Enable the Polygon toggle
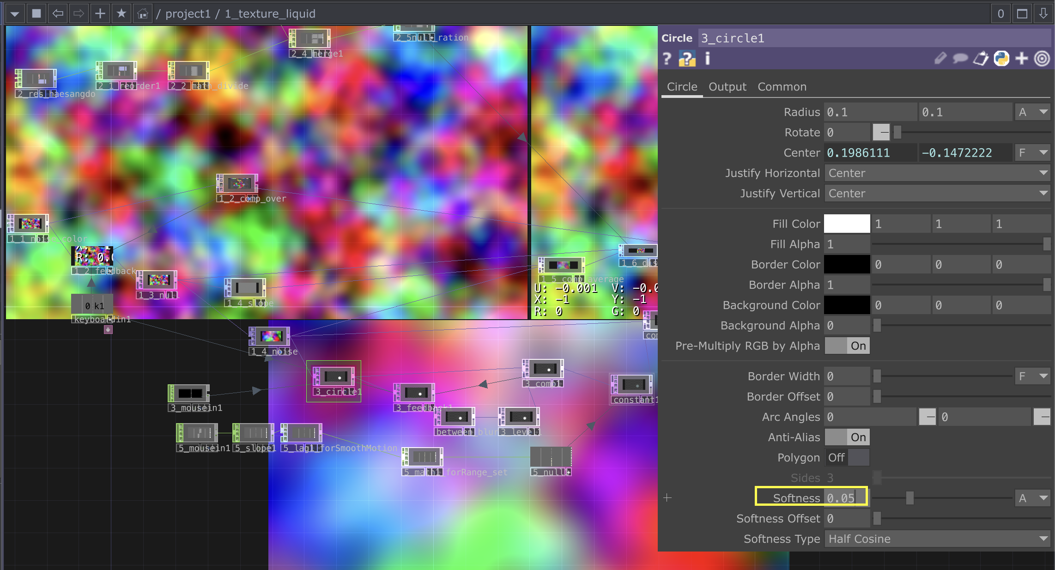This screenshot has height=570, width=1055. coord(847,458)
